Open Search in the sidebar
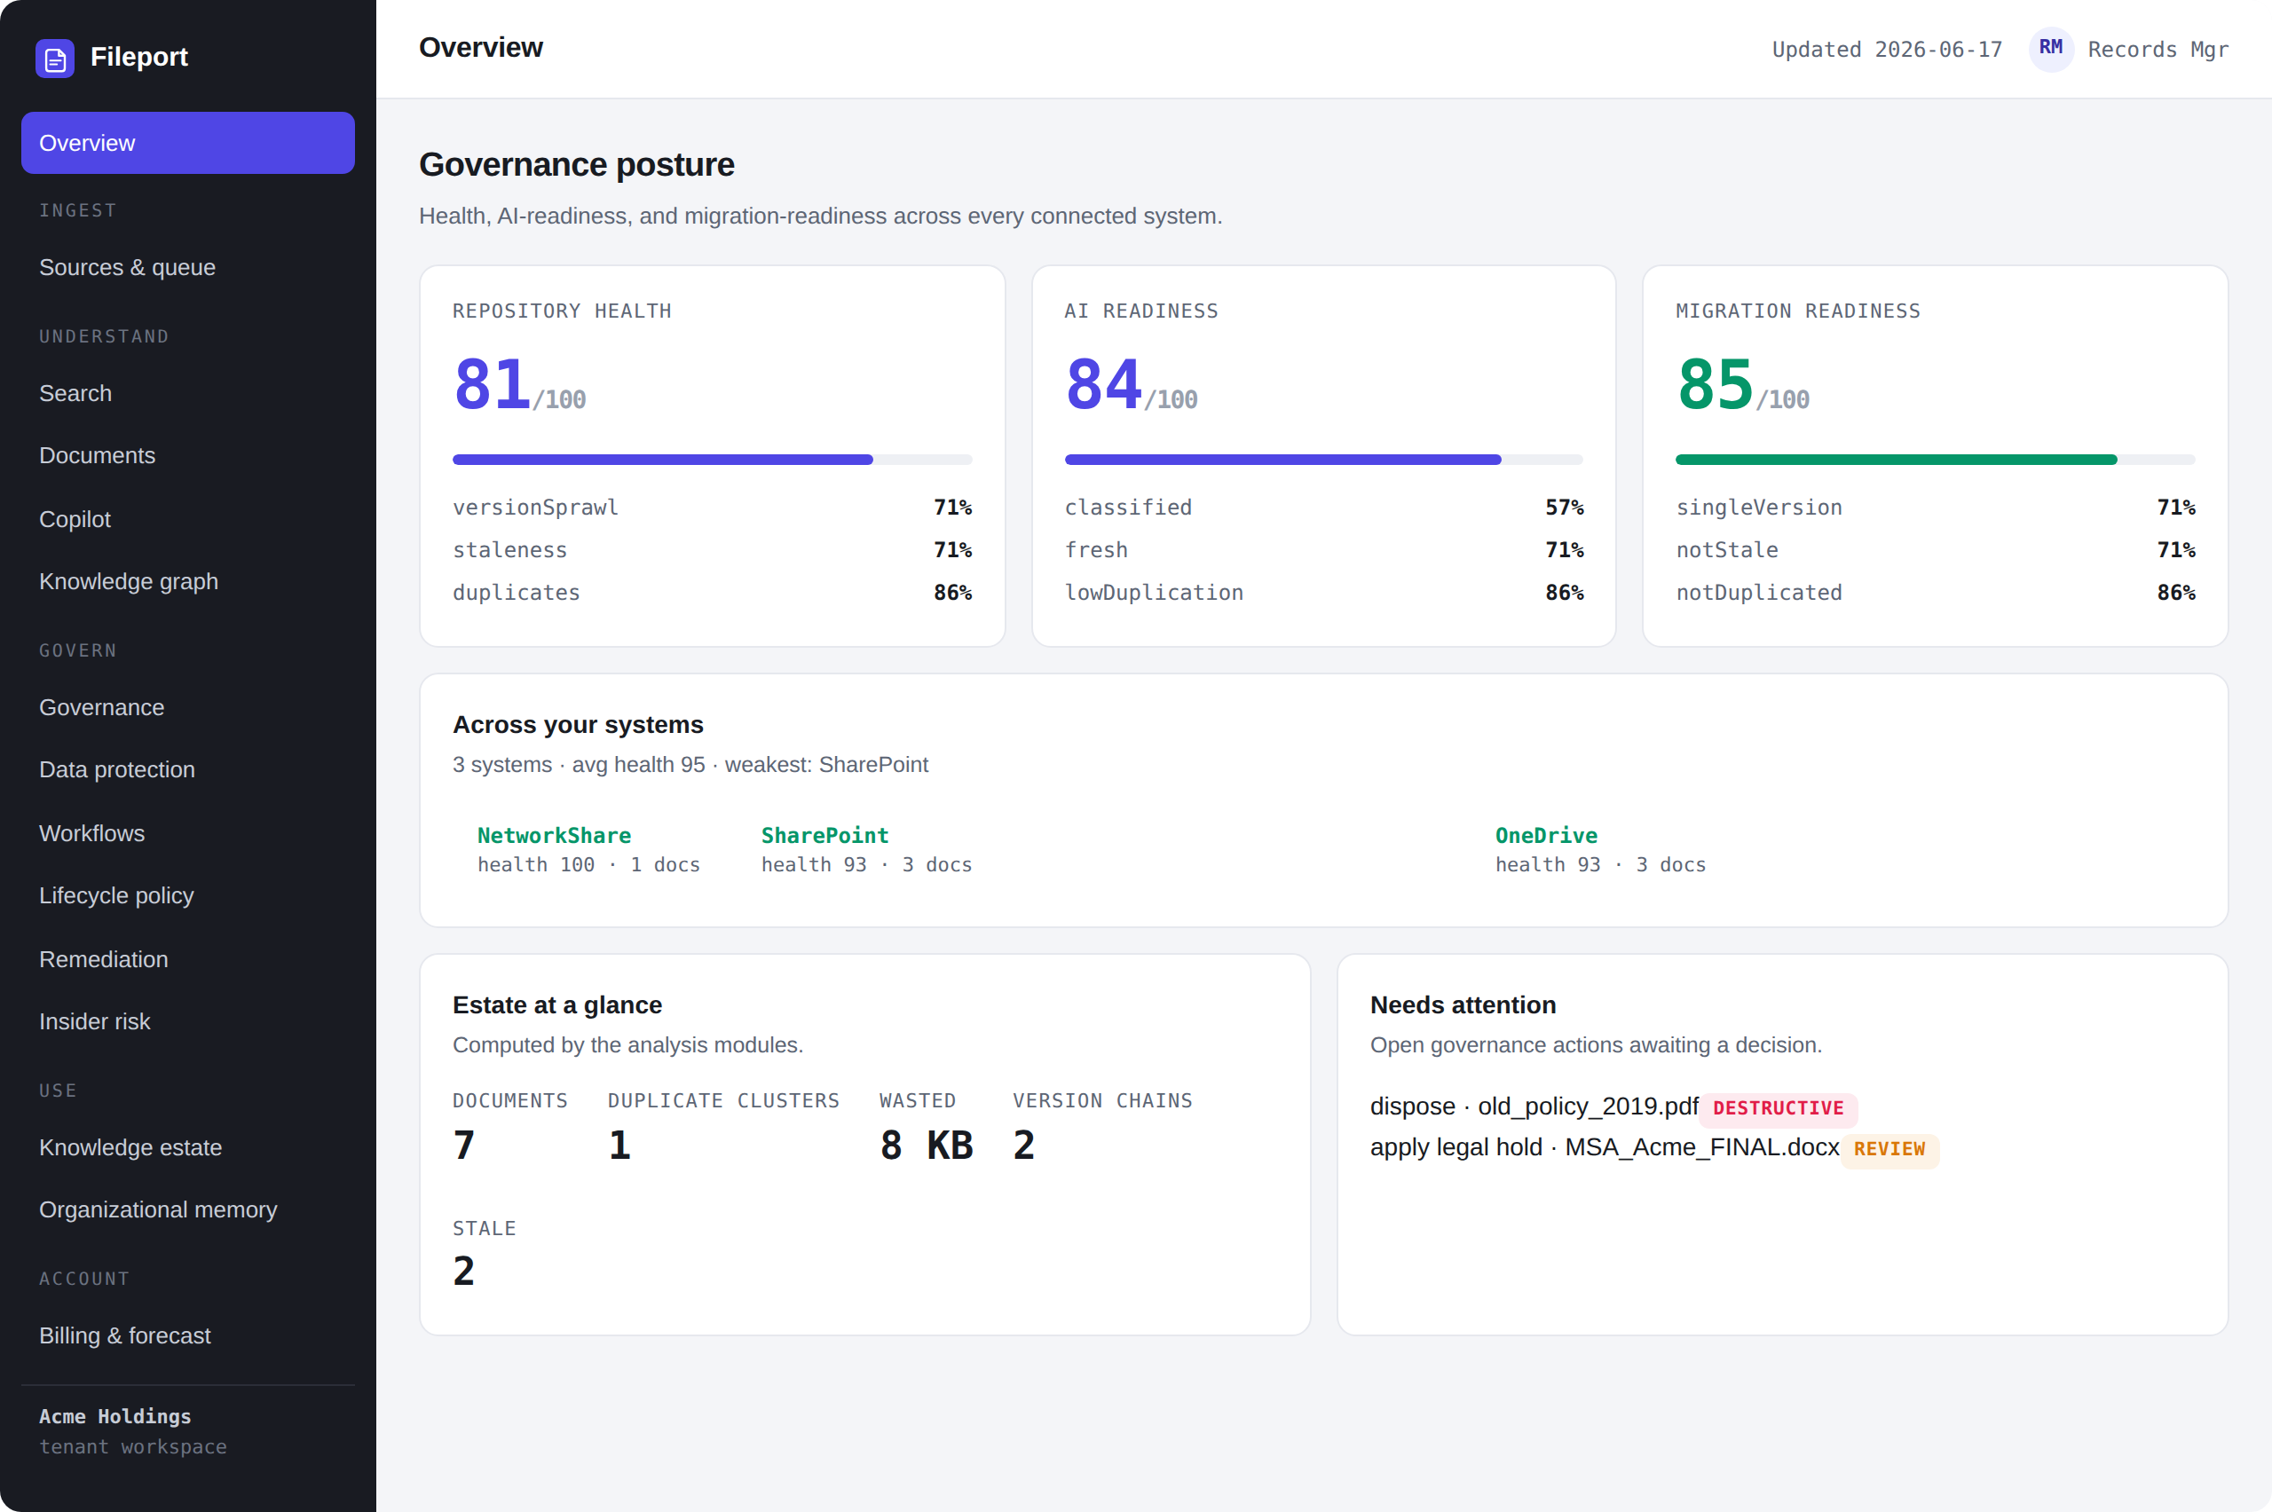This screenshot has height=1512, width=2272. (x=188, y=393)
